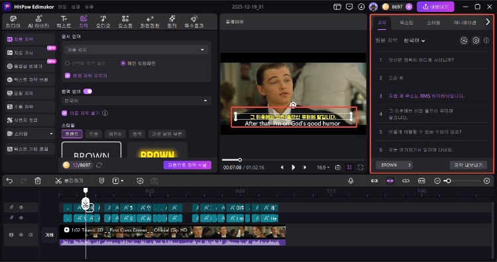Click the user avatar icon

click(373, 7)
